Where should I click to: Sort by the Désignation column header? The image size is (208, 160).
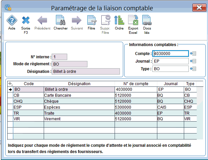point(79,84)
